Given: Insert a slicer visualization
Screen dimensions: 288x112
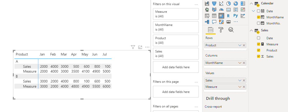Looking at the screenshot, I should point(207,16).
